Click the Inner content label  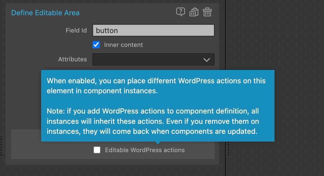click(x=123, y=45)
